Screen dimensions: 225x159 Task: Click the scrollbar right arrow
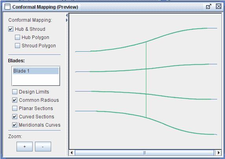(x=219, y=153)
